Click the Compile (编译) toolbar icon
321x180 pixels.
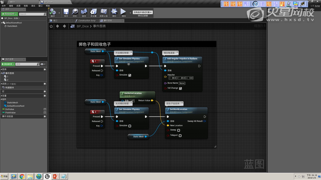click(x=53, y=12)
